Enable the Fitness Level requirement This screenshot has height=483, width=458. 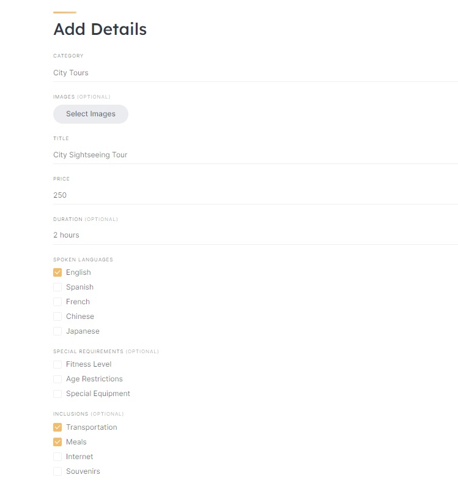[x=57, y=364]
